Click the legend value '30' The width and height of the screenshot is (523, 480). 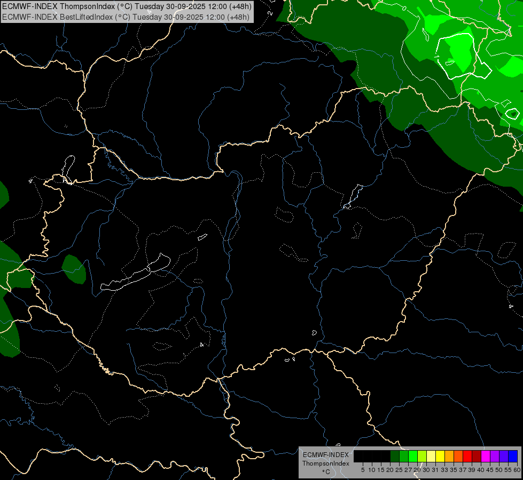click(x=426, y=470)
